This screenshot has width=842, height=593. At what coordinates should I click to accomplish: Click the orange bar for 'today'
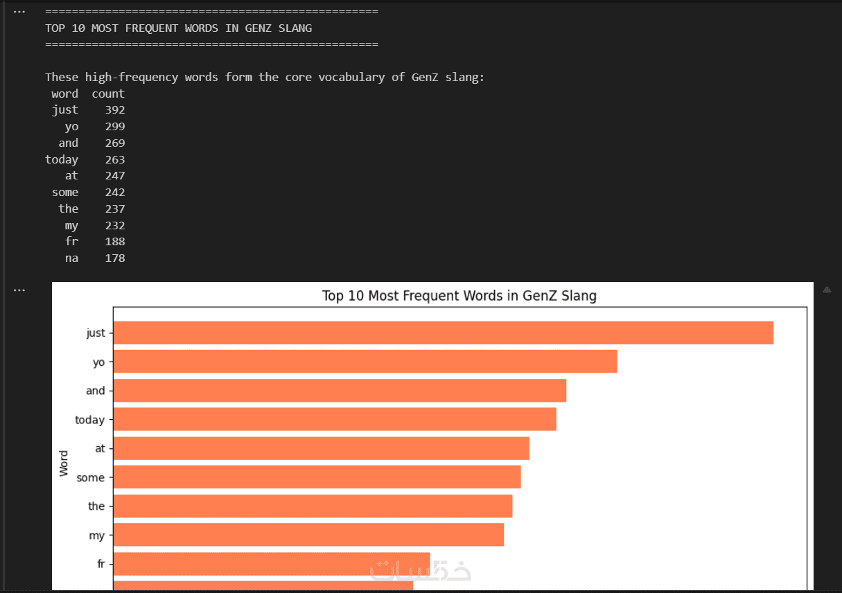[x=334, y=420]
